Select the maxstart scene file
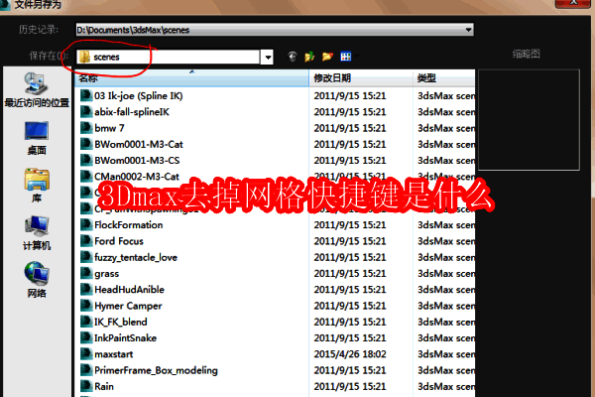This screenshot has height=397, width=595. pos(115,353)
